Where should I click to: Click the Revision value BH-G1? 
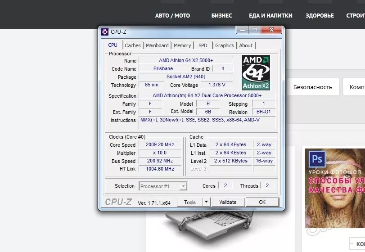[263, 112]
